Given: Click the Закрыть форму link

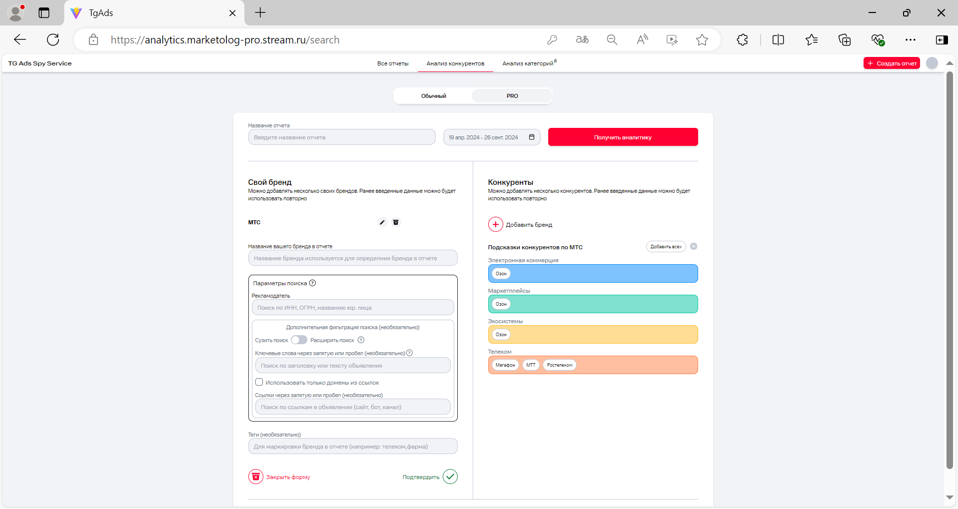Looking at the screenshot, I should click(x=288, y=477).
